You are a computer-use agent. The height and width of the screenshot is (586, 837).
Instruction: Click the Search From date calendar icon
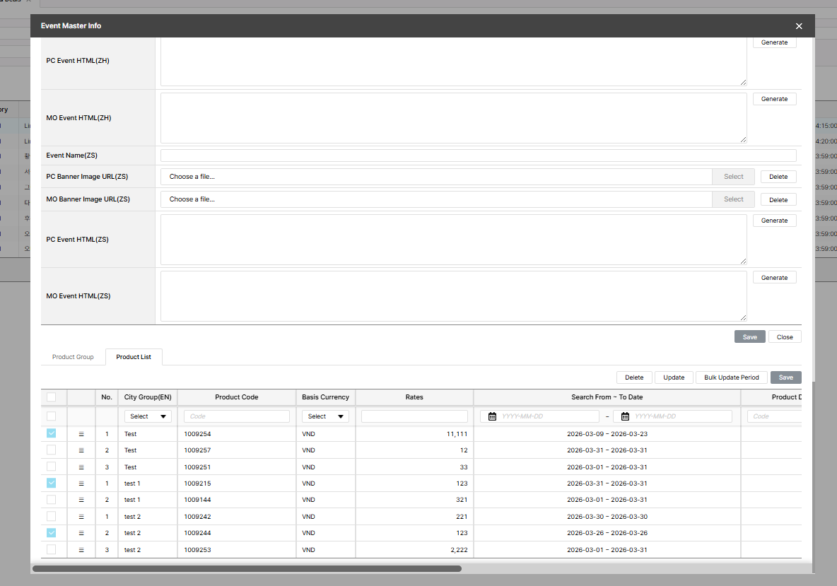pyautogui.click(x=492, y=416)
